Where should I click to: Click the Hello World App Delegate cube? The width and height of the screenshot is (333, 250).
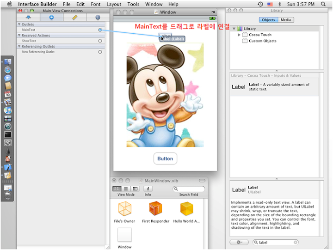tap(187, 209)
